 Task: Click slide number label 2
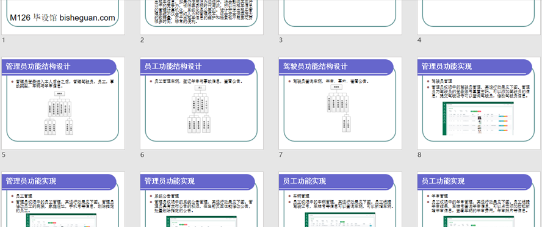[x=142, y=40]
